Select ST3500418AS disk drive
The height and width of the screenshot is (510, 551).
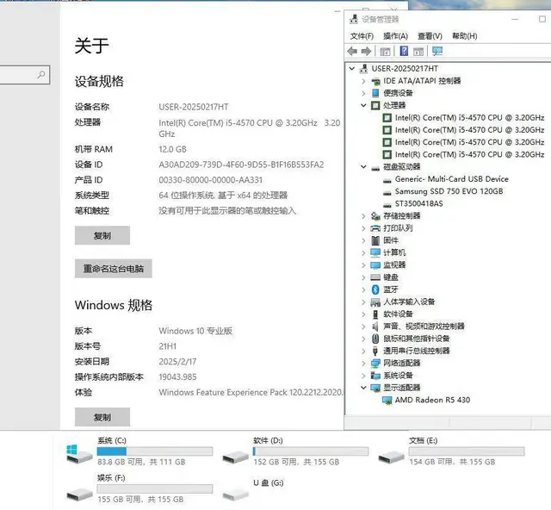419,203
